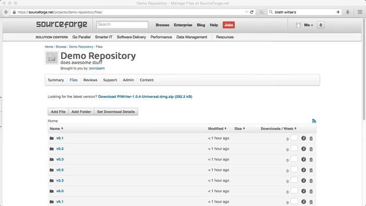Tick the checkbox for folder v0.5
This screenshot has width=366, height=206.
coord(295,169)
